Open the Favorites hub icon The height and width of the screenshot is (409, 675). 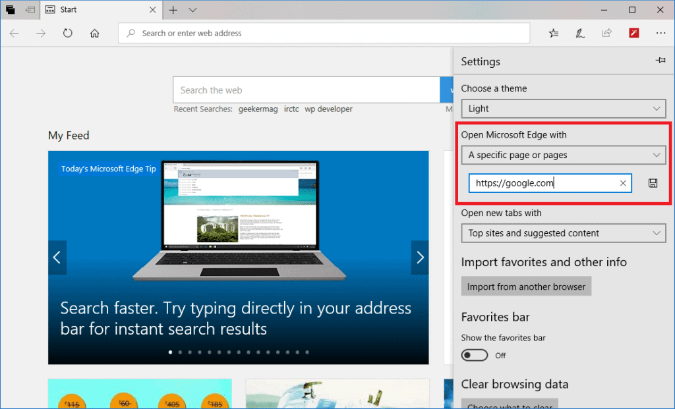[x=554, y=33]
